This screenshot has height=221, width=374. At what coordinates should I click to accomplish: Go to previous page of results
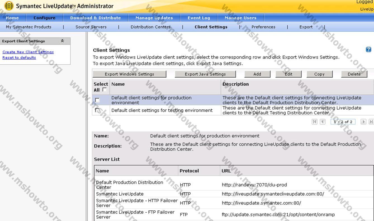click(x=323, y=122)
